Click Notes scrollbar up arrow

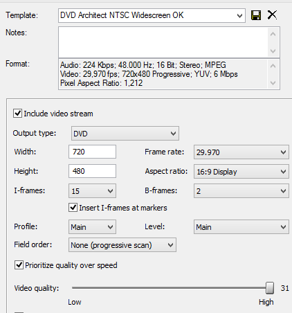pos(273,34)
